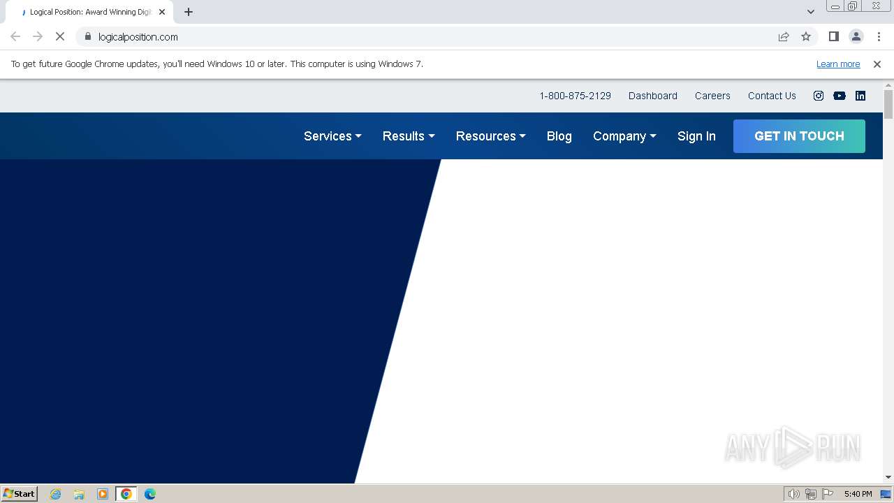Open volume control in system tray
The image size is (894, 503).
pos(793,494)
